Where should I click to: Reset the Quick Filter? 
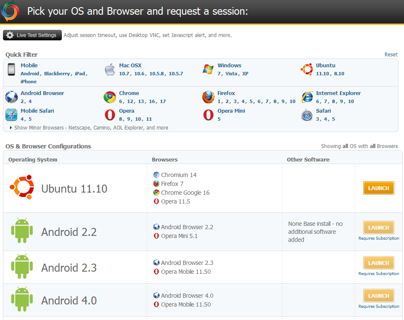click(391, 55)
